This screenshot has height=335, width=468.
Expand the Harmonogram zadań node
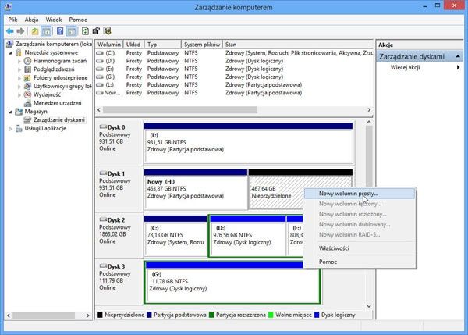[x=19, y=61]
